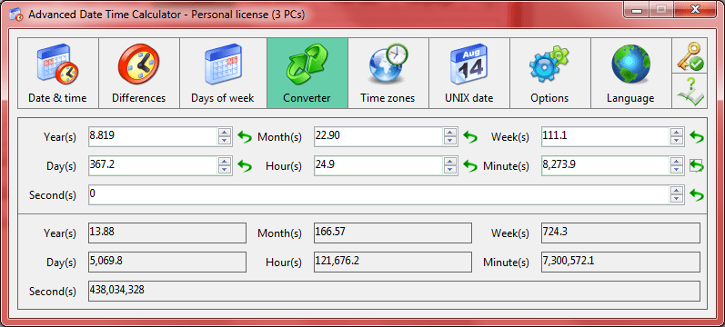Screen dimensions: 725x327
Task: Increase Week(s) value with up spinner
Action: (x=677, y=133)
